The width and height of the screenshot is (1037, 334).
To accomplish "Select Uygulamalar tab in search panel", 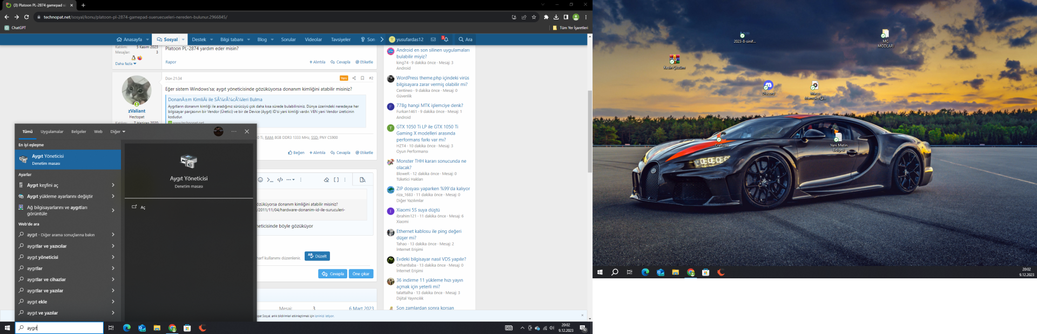I will coord(52,131).
